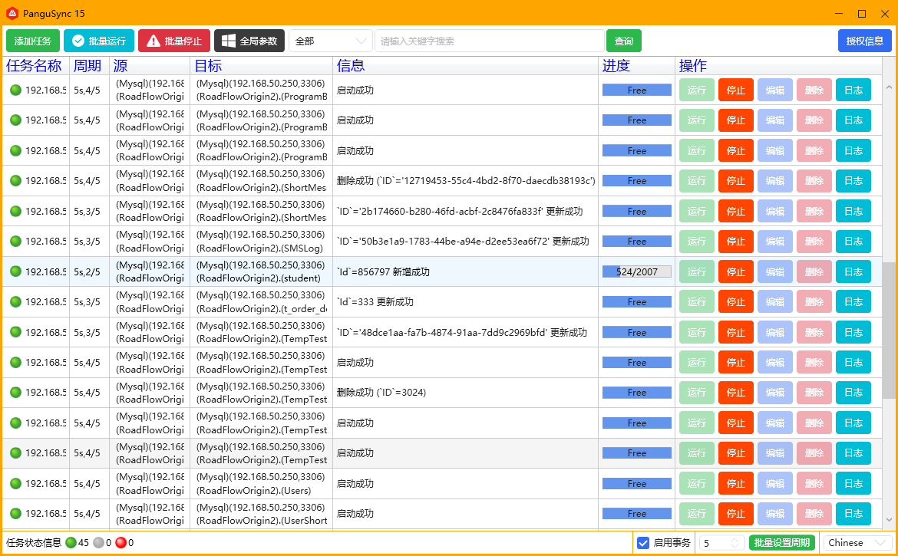Image resolution: width=898 pixels, height=556 pixels.
Task: Click 停止 in the SMSLog row
Action: click(x=736, y=242)
